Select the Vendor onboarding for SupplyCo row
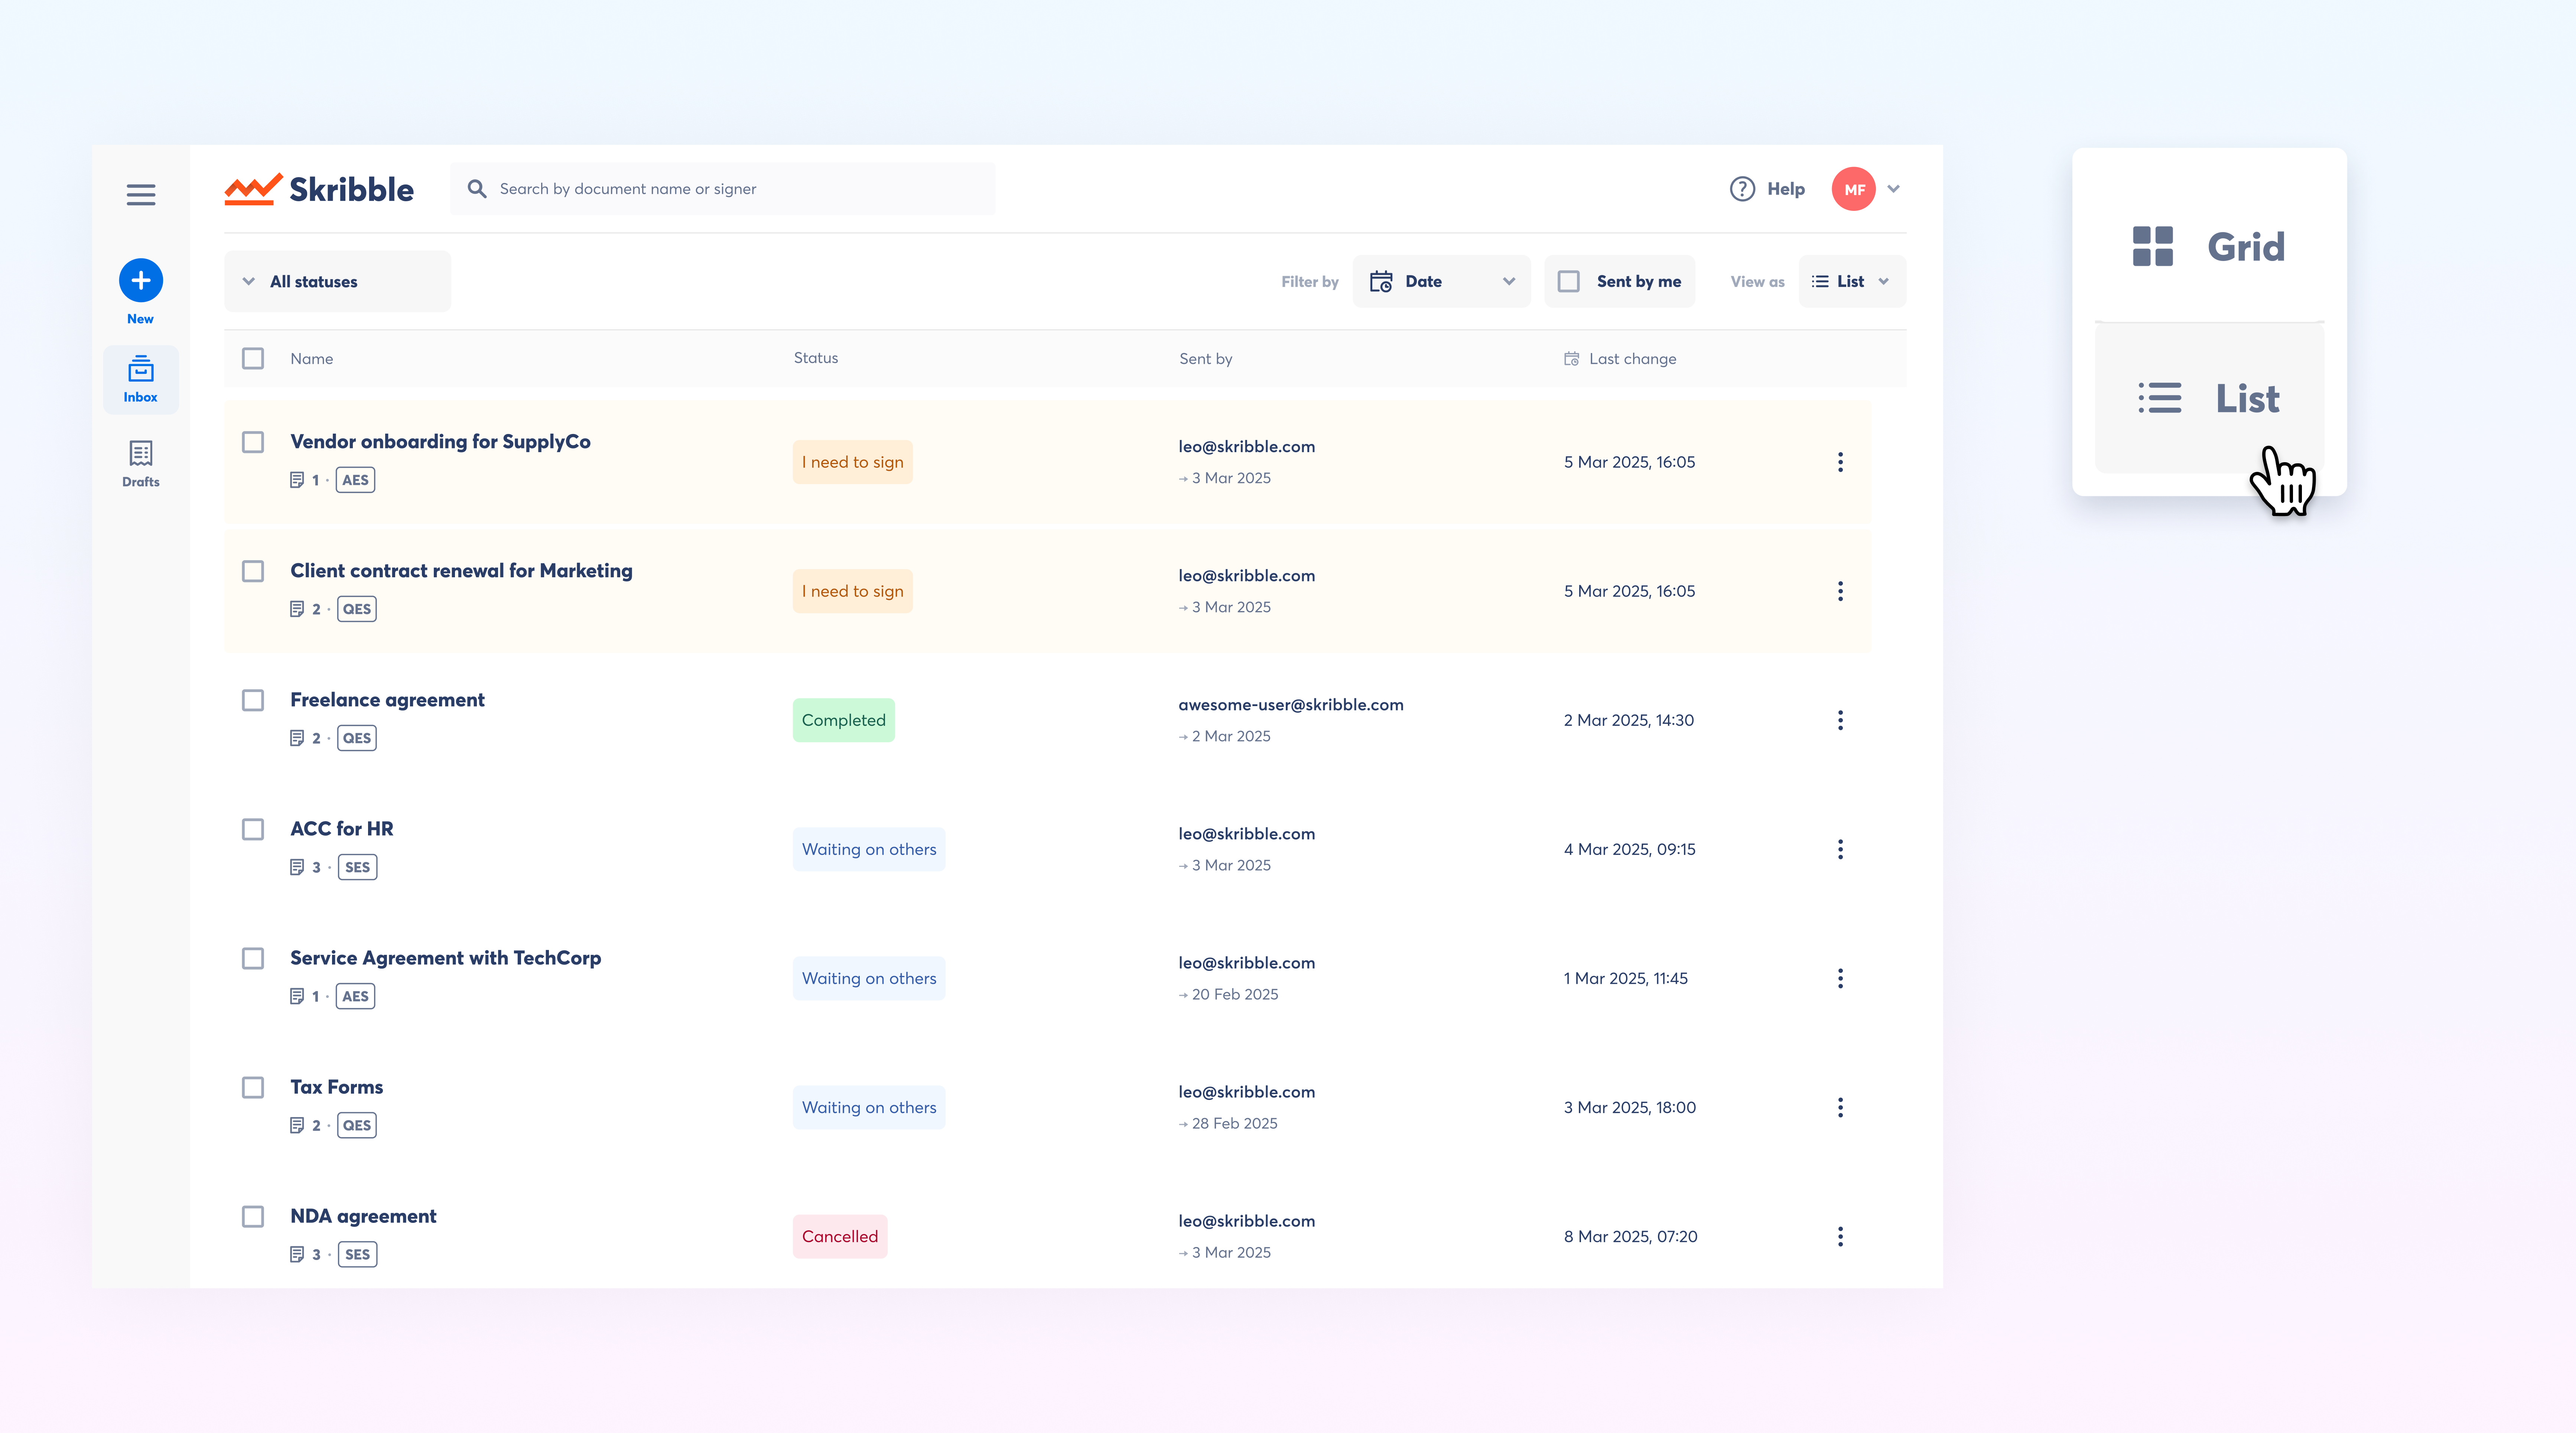This screenshot has width=2576, height=1433. coord(253,442)
